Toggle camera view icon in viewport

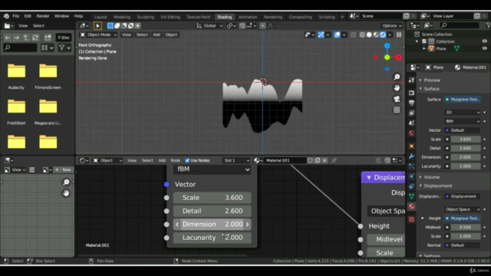pyautogui.click(x=397, y=99)
